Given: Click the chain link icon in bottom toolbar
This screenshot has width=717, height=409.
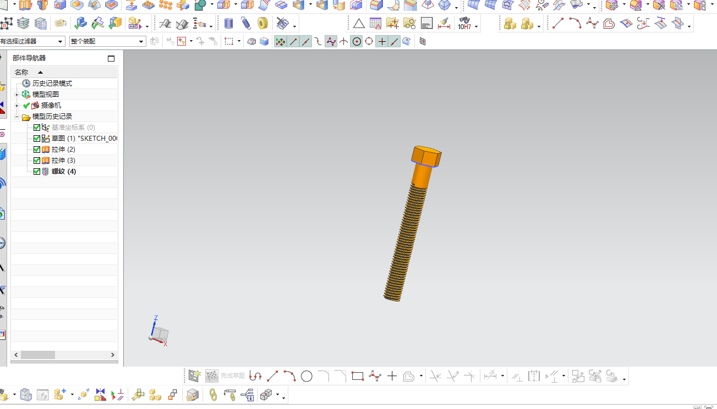Looking at the screenshot, I should point(214,394).
